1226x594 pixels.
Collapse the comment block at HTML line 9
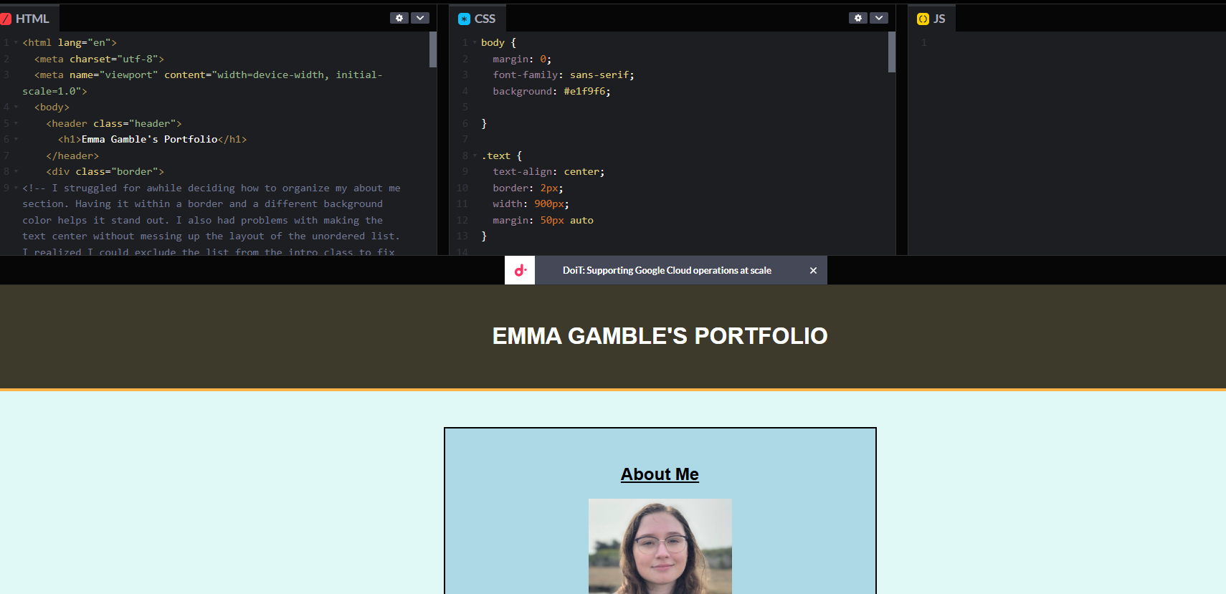coord(16,188)
